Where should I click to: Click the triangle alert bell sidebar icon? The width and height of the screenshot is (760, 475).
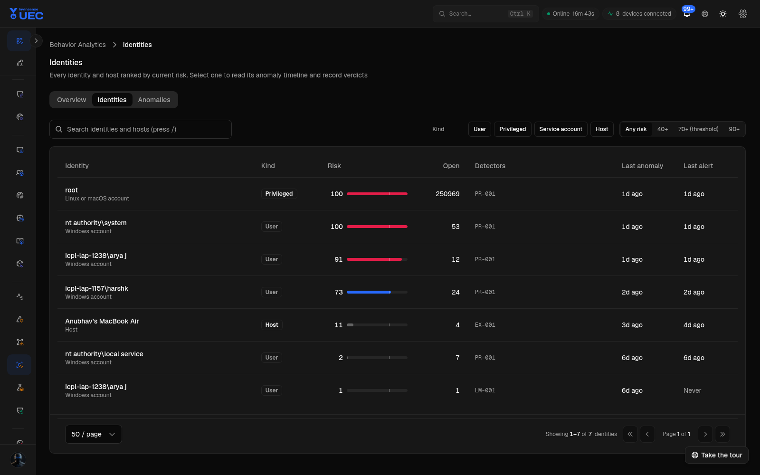pyautogui.click(x=19, y=319)
